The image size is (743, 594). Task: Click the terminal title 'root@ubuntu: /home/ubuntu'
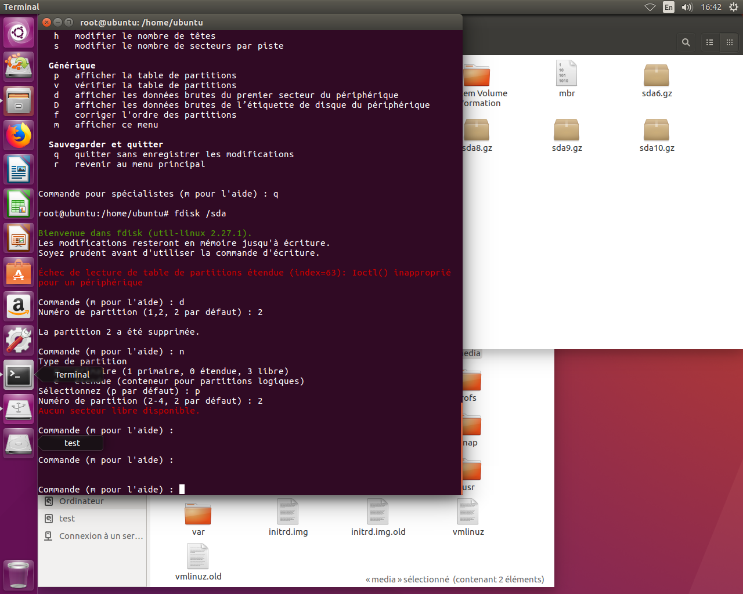[142, 23]
